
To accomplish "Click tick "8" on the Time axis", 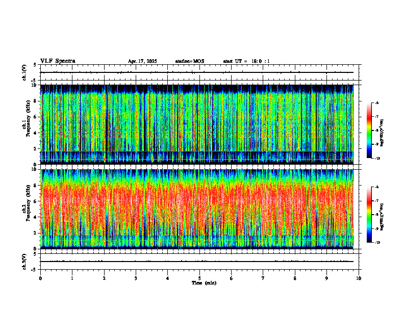I will click(x=295, y=278).
